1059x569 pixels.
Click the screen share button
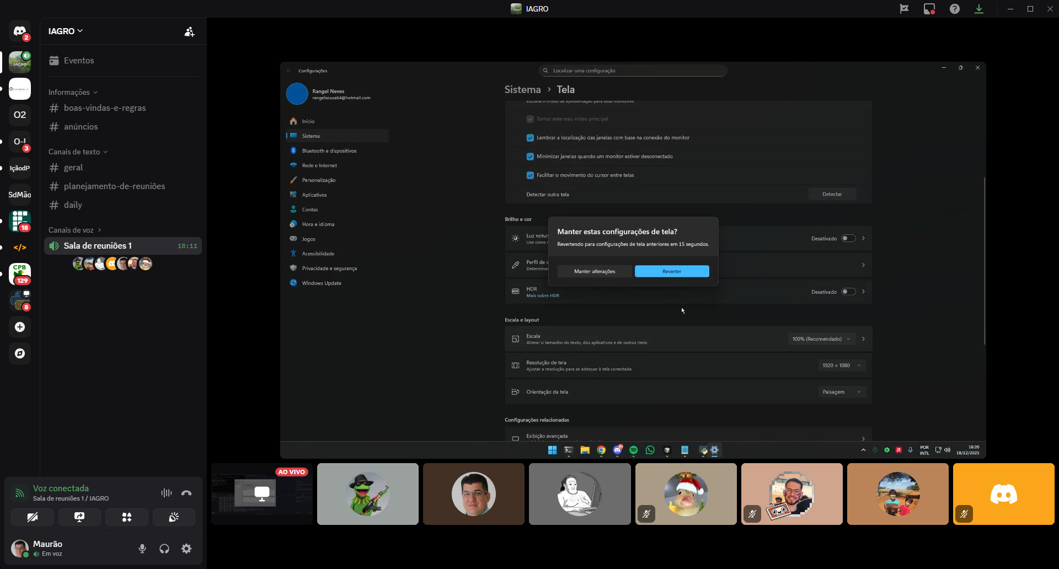tap(79, 517)
